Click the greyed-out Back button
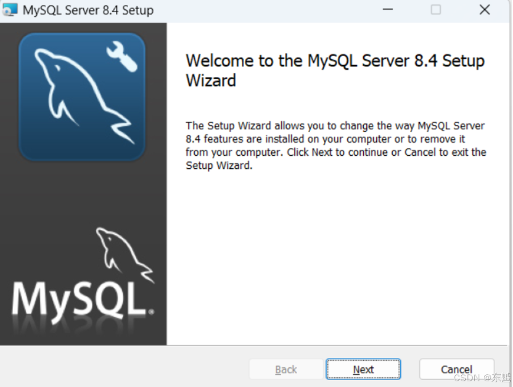The width and height of the screenshot is (513, 387). 286,370
